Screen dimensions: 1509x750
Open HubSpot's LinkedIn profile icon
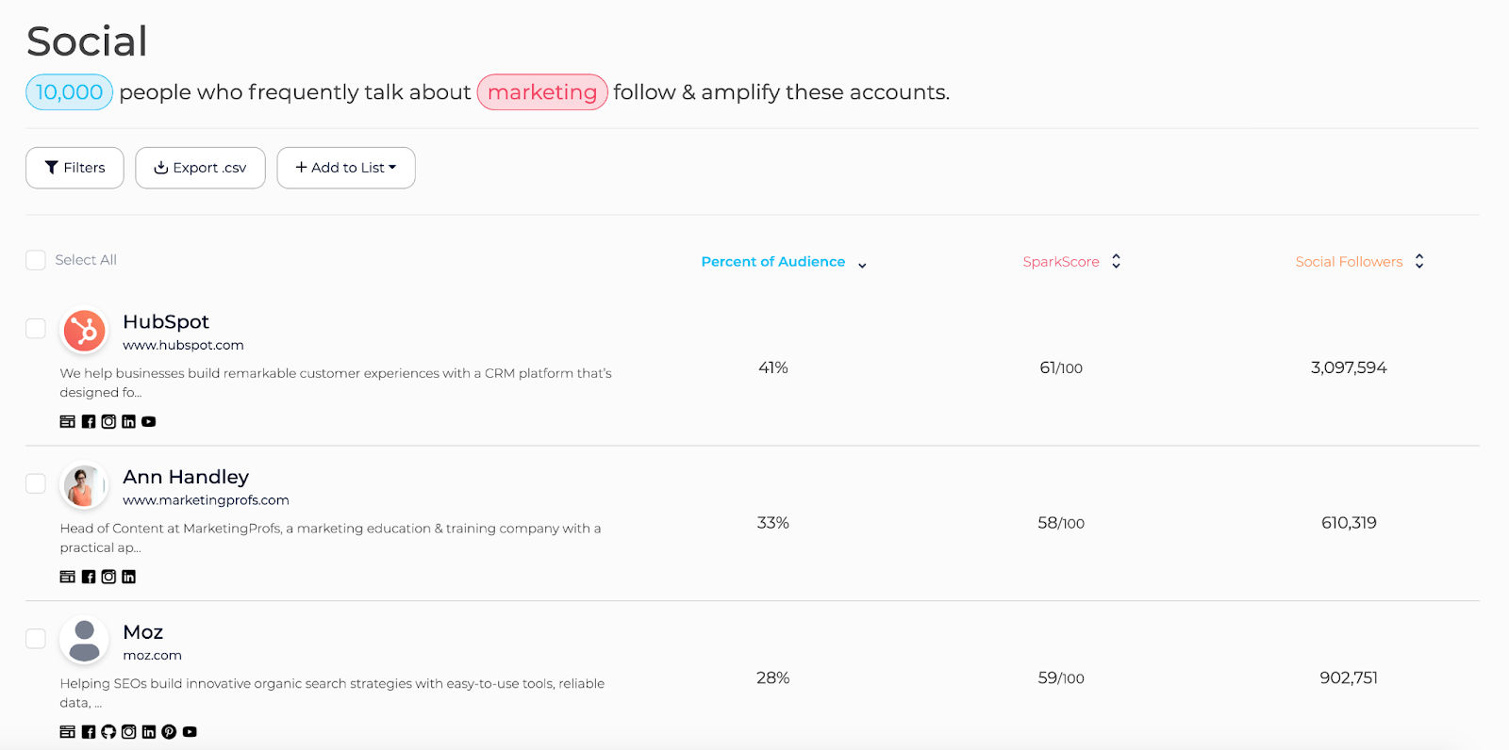click(129, 422)
